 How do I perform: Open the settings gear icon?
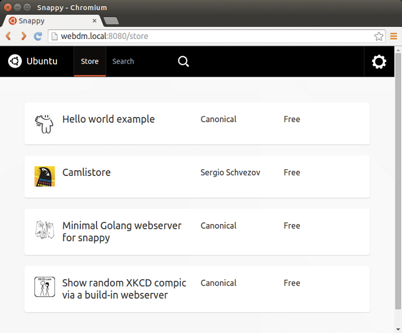pos(379,62)
